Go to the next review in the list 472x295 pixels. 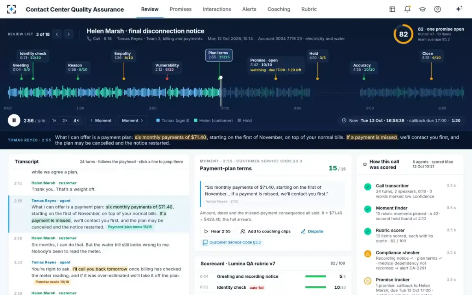point(69,34)
